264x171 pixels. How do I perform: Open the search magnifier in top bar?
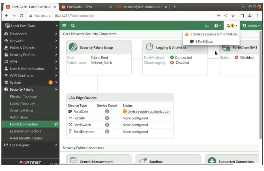(x=73, y=26)
